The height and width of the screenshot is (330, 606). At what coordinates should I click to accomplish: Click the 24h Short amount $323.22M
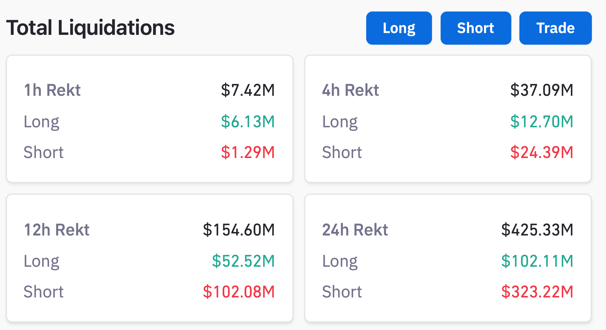[x=537, y=292]
